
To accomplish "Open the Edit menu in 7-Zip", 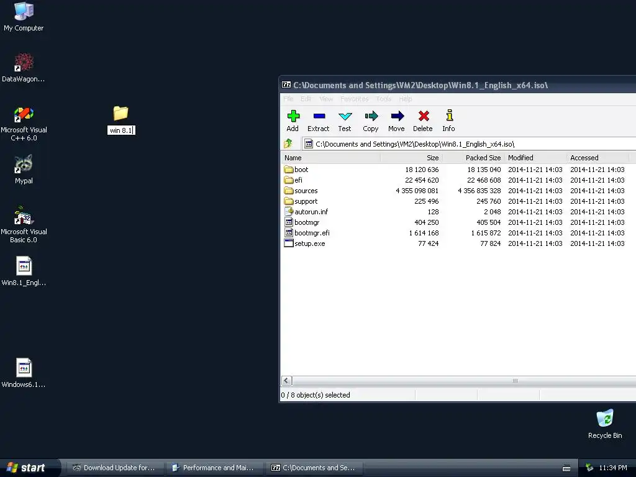I will [306, 99].
